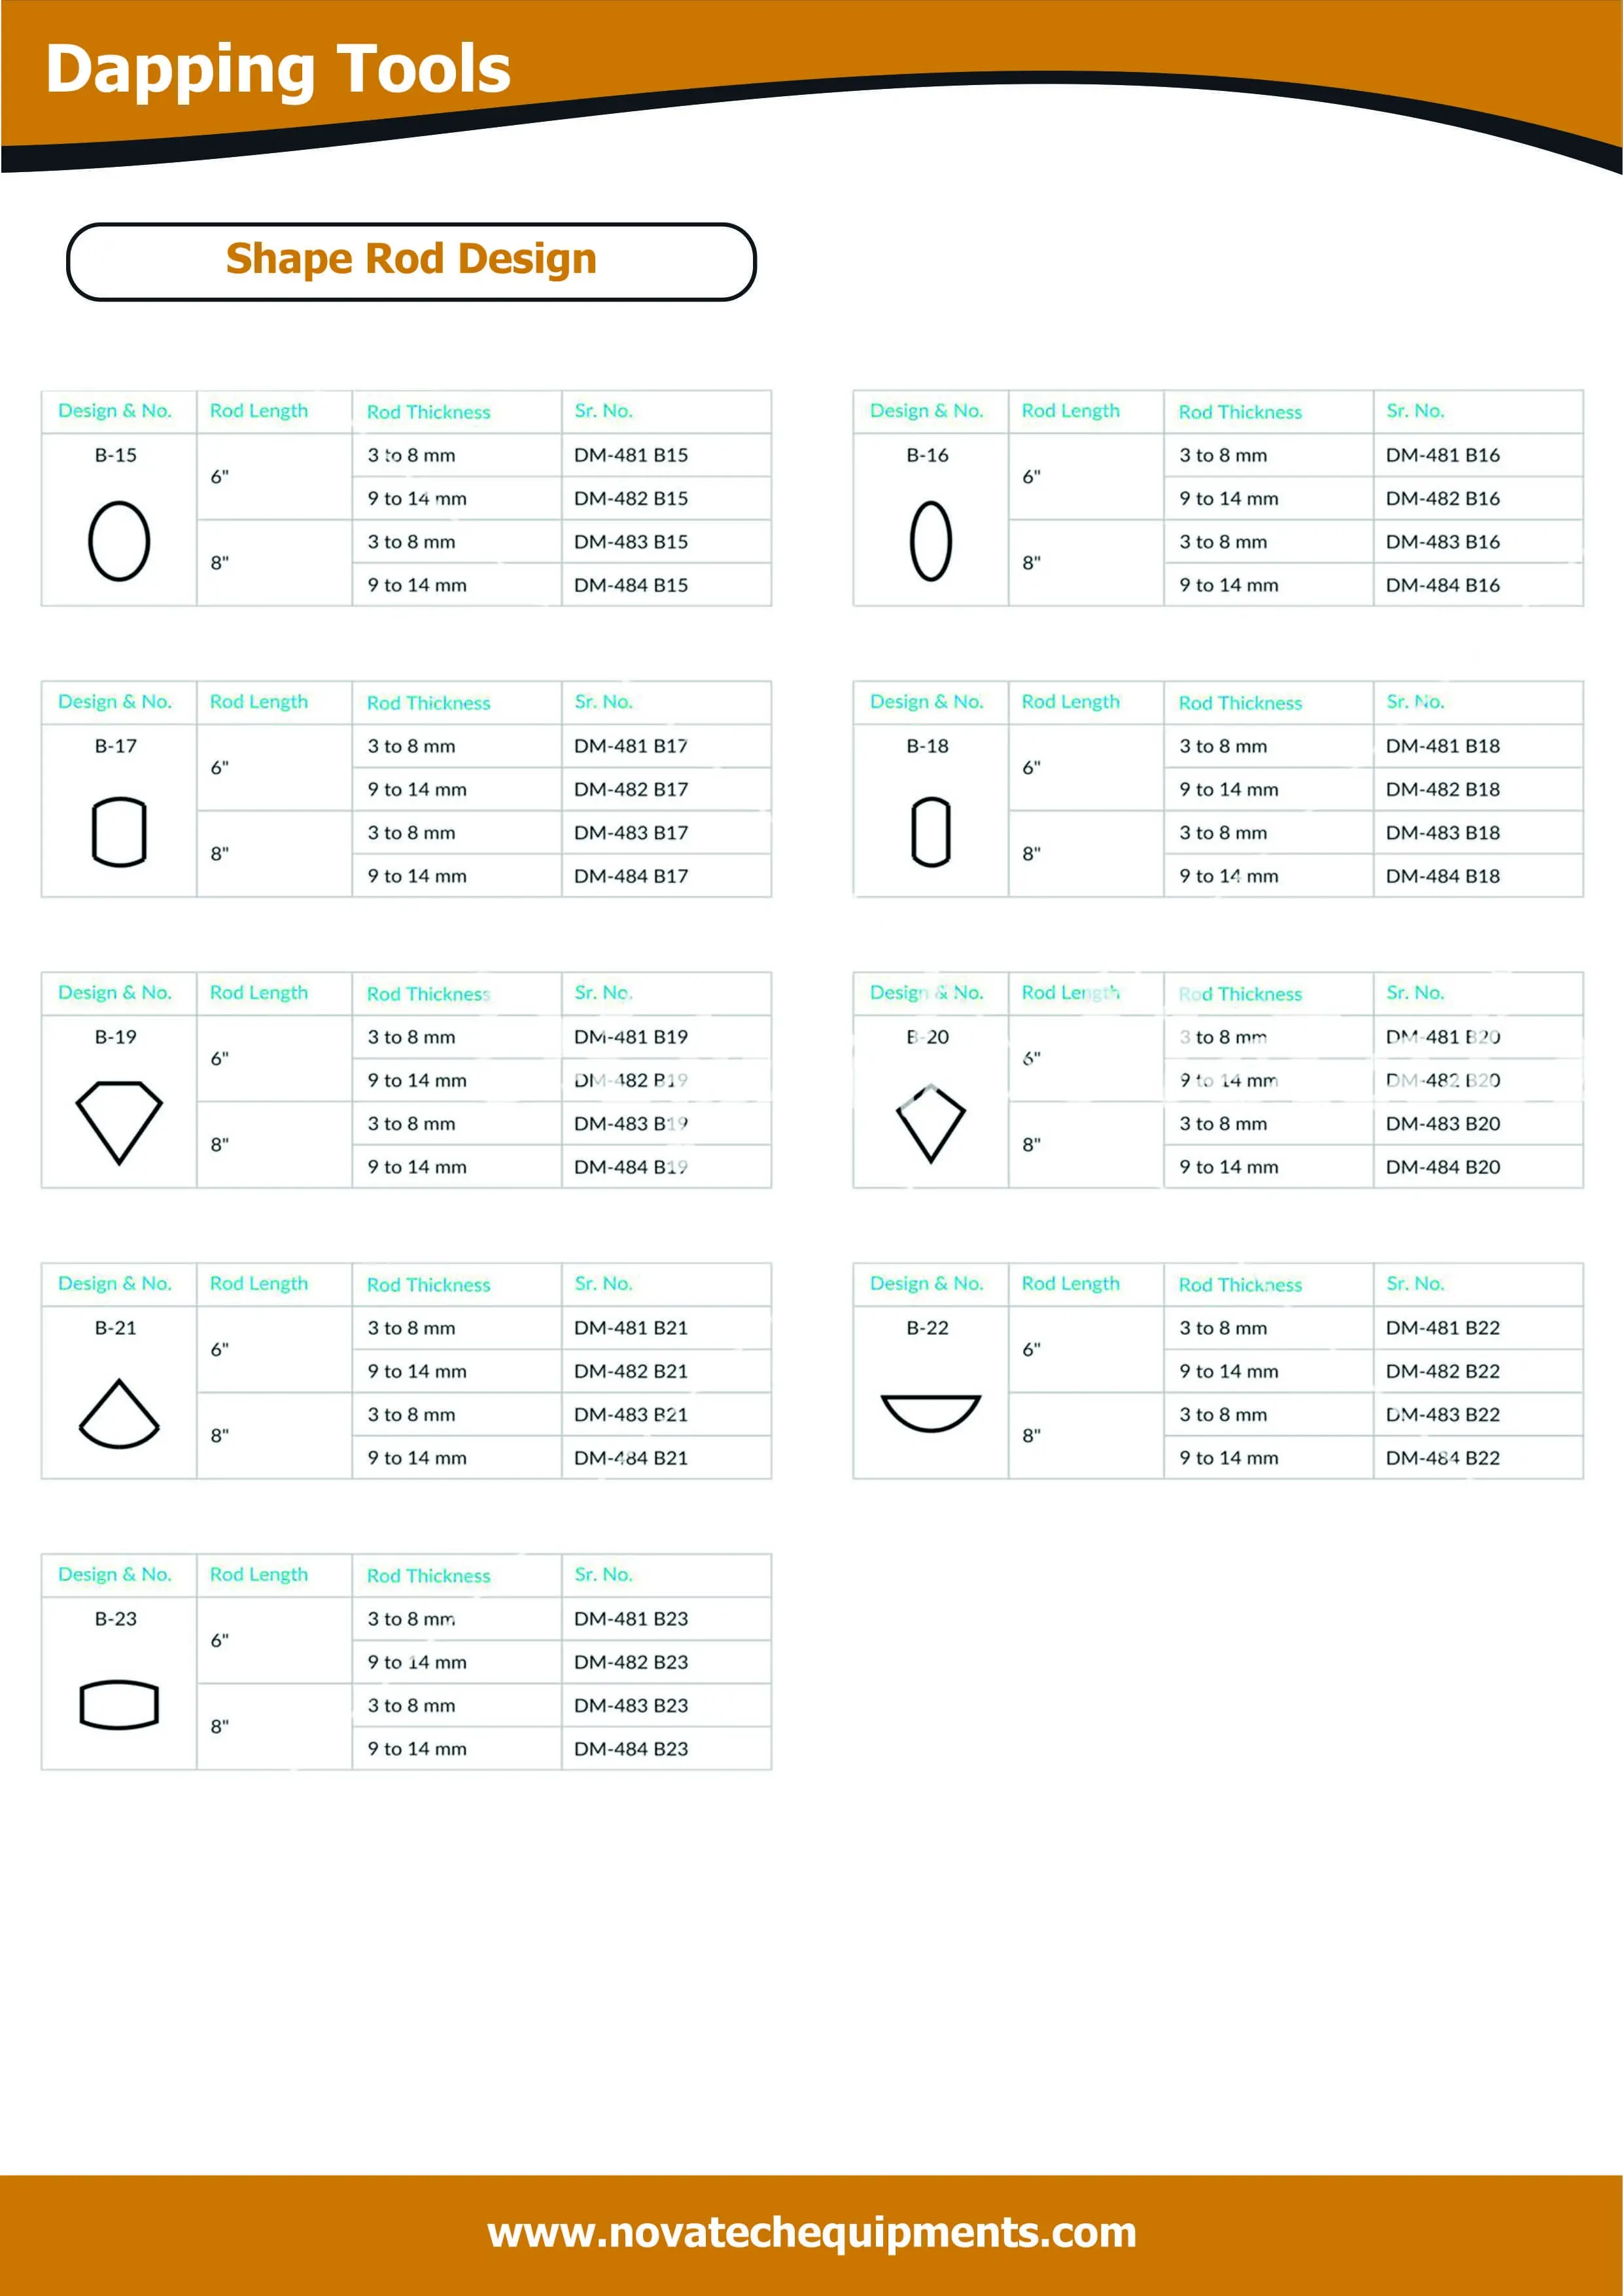Click the B-17 rounded rectangle shape icon
Image resolution: width=1623 pixels, height=2296 pixels.
pyautogui.click(x=119, y=832)
